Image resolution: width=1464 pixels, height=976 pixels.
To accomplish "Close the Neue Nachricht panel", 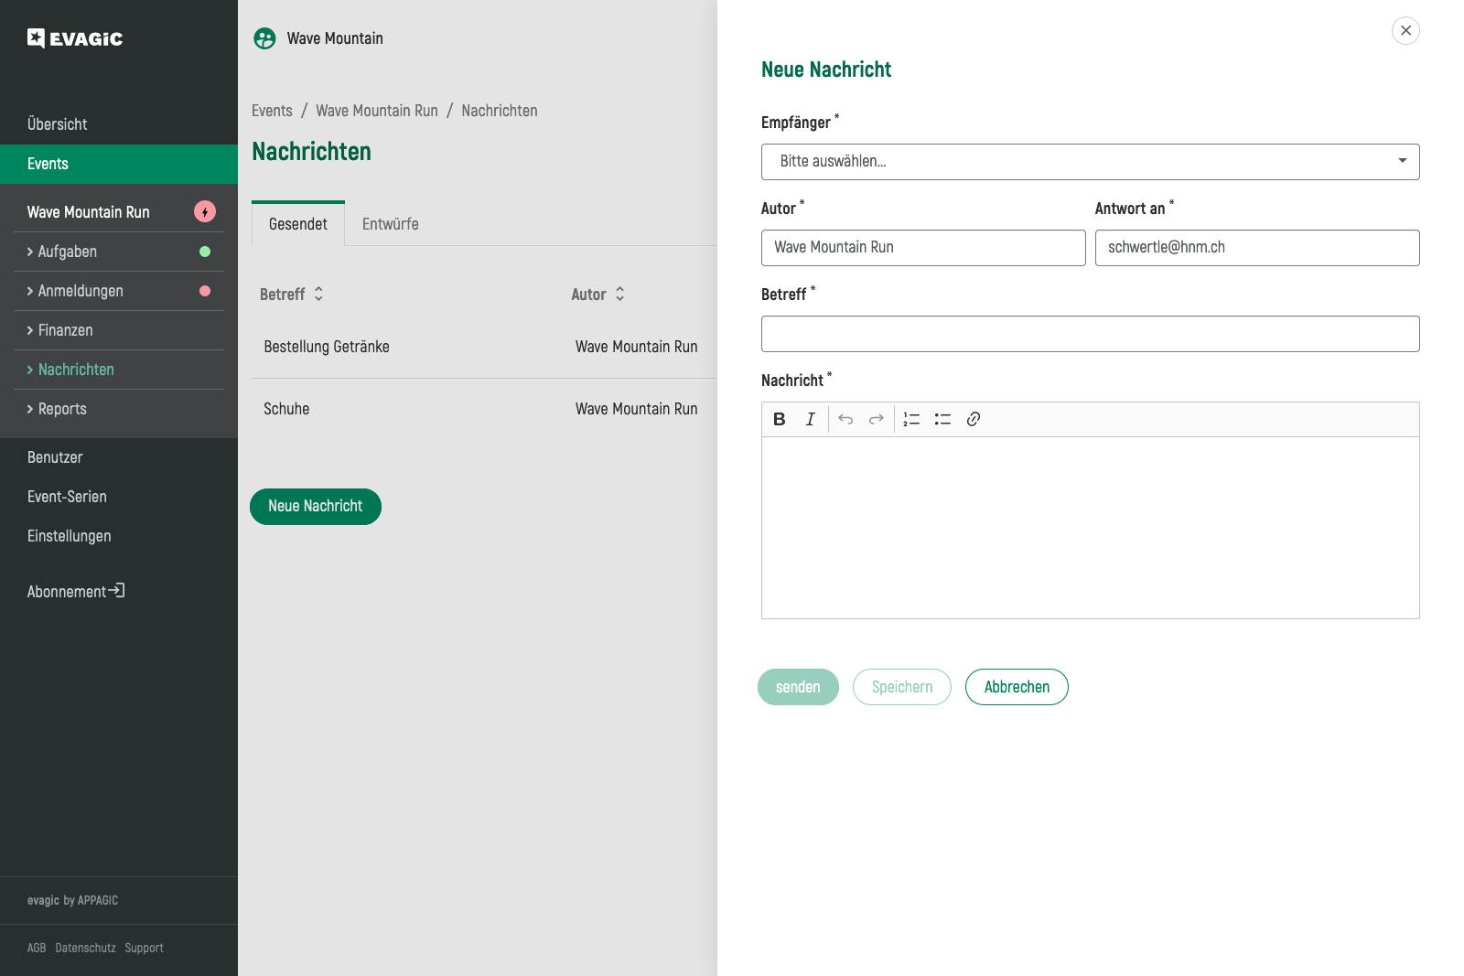I will click(1405, 30).
